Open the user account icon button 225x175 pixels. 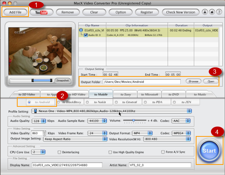(x=205, y=12)
